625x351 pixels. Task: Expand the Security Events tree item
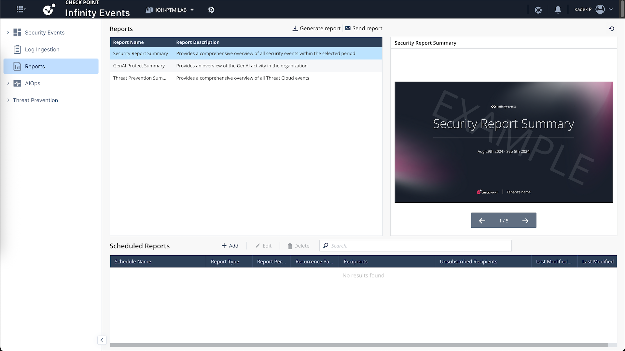8,33
